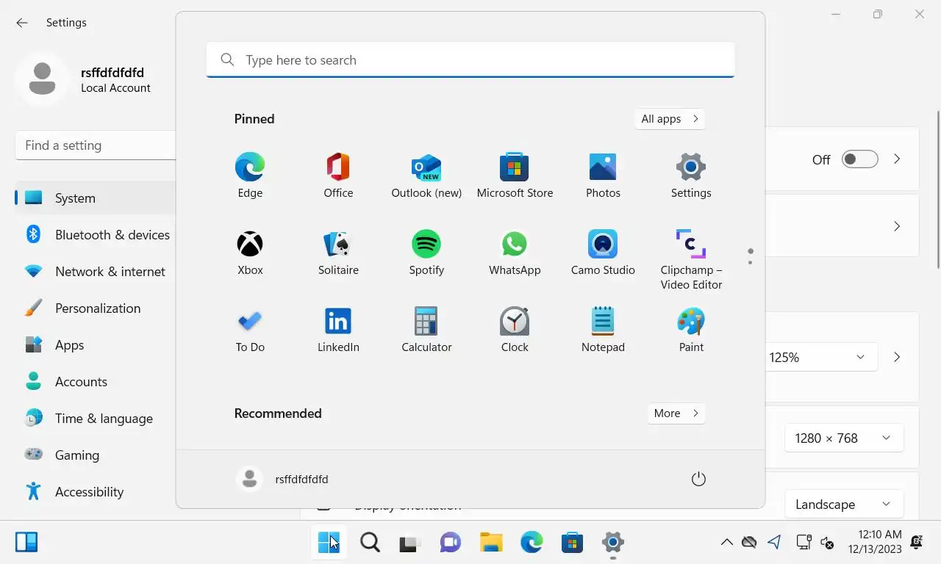Open Personalization settings
Image resolution: width=941 pixels, height=564 pixels.
[x=96, y=308]
